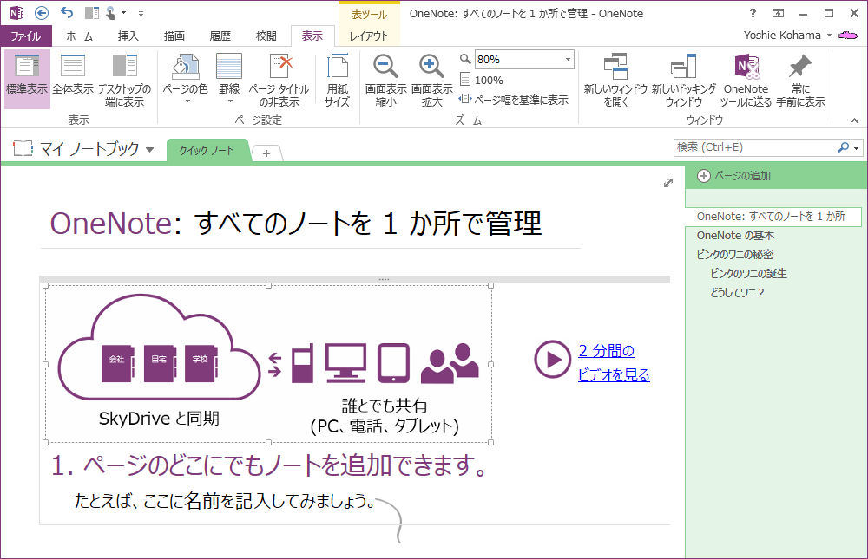Switch to the 描画 tab

point(174,36)
